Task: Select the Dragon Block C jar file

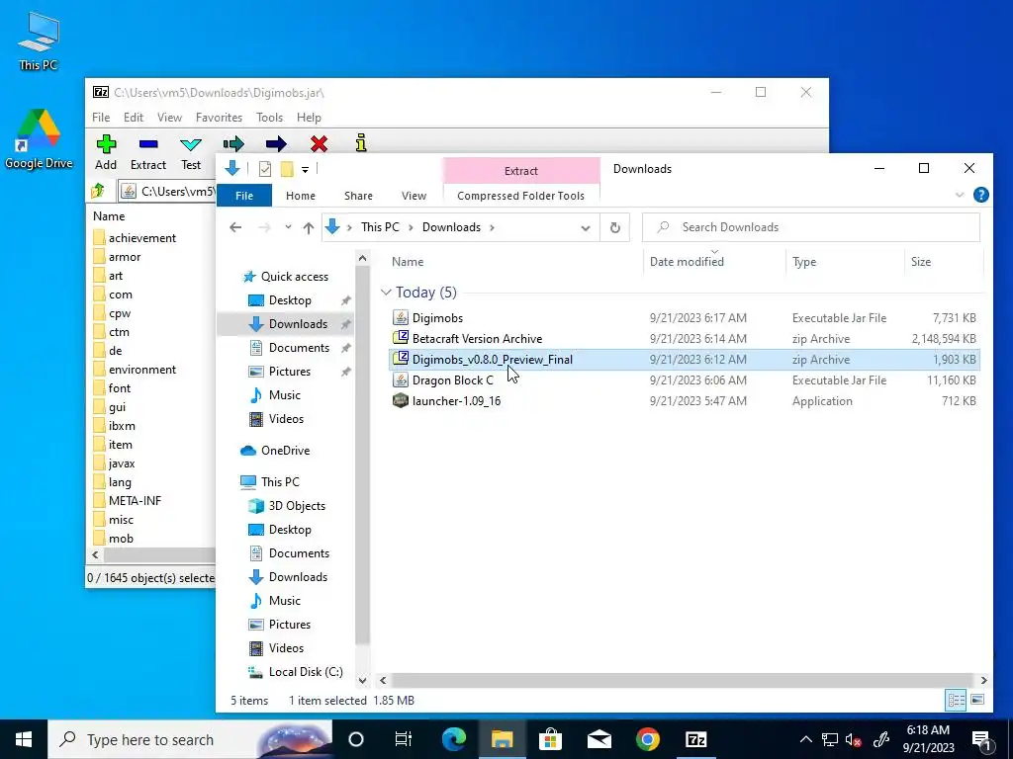Action: pyautogui.click(x=685, y=380)
